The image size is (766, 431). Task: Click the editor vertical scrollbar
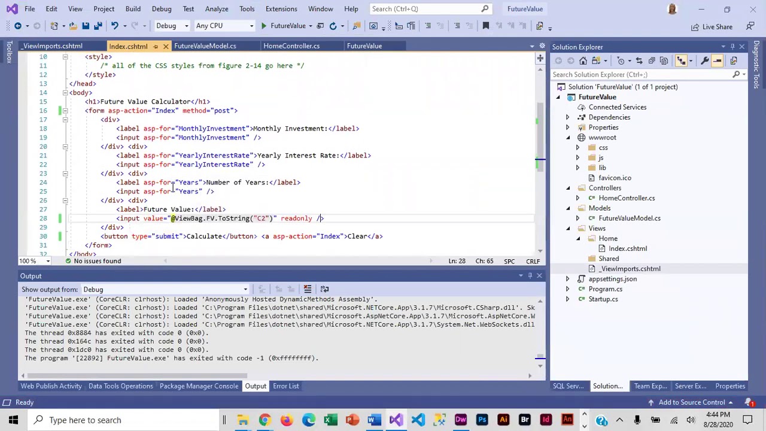point(540,138)
